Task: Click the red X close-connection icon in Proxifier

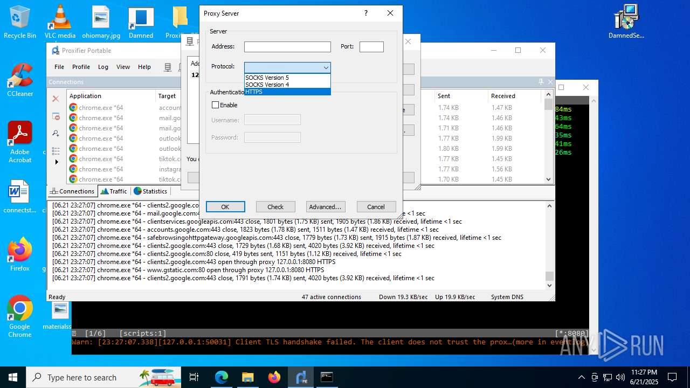Action: point(56,99)
